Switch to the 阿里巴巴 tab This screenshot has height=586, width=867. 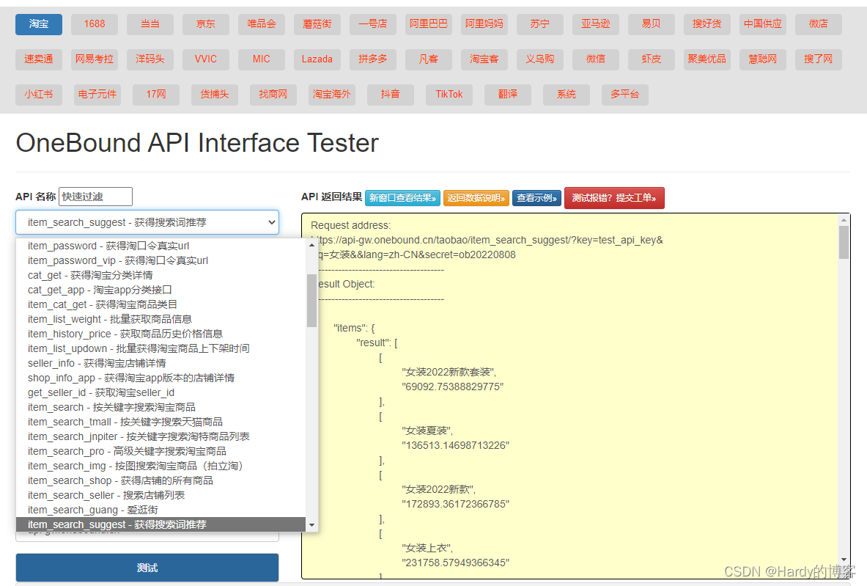429,24
